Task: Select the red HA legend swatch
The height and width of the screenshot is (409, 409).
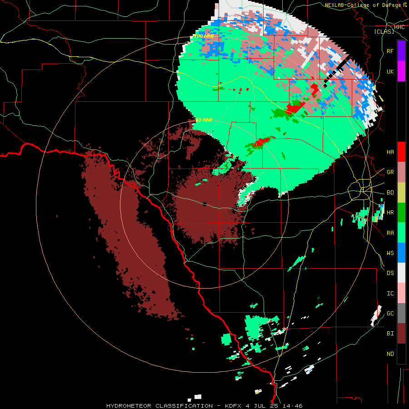Action: tap(401, 152)
